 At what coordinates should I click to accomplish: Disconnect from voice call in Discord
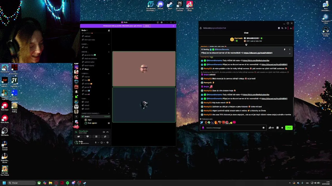(x=107, y=132)
